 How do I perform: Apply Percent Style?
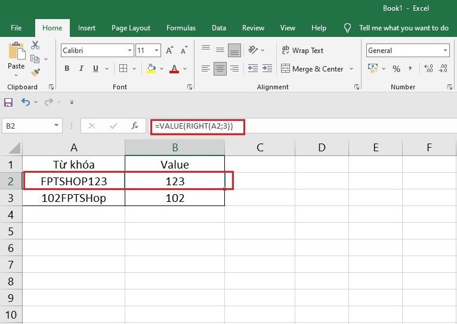[396, 69]
